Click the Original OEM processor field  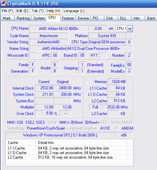pyautogui.click(x=107, y=42)
